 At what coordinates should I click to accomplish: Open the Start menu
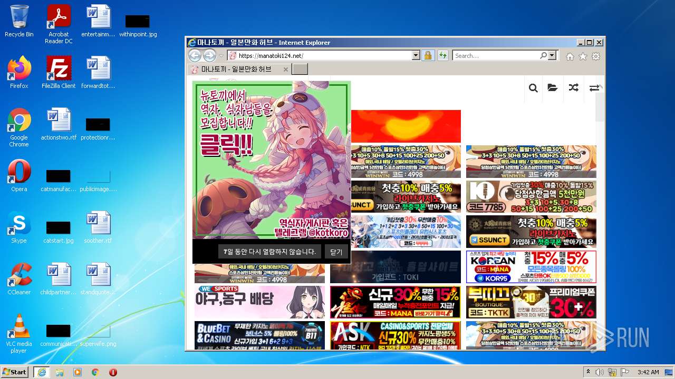point(14,372)
